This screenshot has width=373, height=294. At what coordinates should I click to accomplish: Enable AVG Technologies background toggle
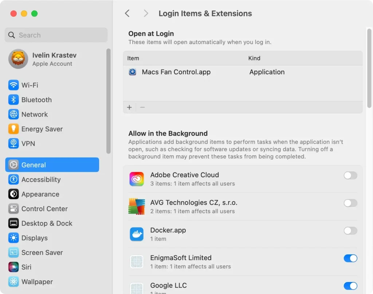pyautogui.click(x=350, y=203)
